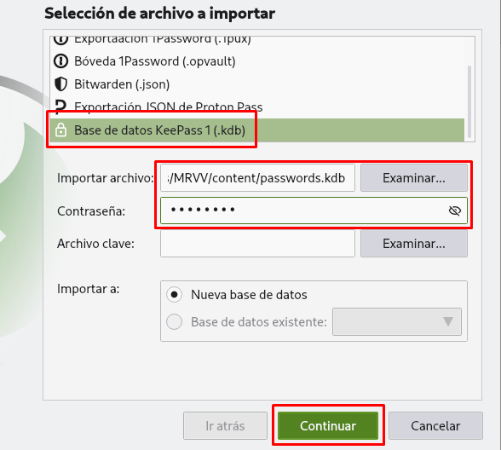The height and width of the screenshot is (450, 501).
Task: Click the dropdown arrow for existing database
Action: 448,321
